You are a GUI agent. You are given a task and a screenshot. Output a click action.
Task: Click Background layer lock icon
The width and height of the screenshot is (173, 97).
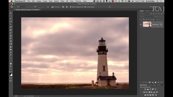(161, 25)
